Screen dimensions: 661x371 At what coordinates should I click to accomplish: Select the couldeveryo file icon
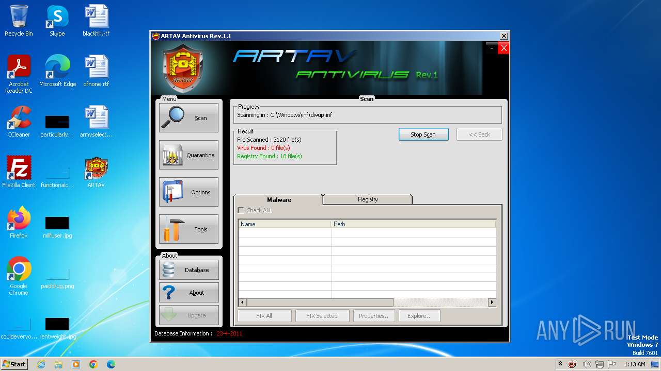click(x=19, y=328)
